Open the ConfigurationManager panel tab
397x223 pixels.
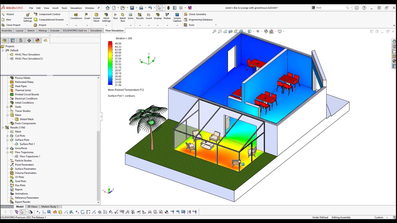click(21, 40)
